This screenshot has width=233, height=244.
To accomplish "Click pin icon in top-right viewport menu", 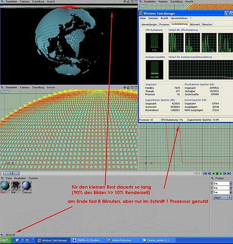I will point(141,1).
